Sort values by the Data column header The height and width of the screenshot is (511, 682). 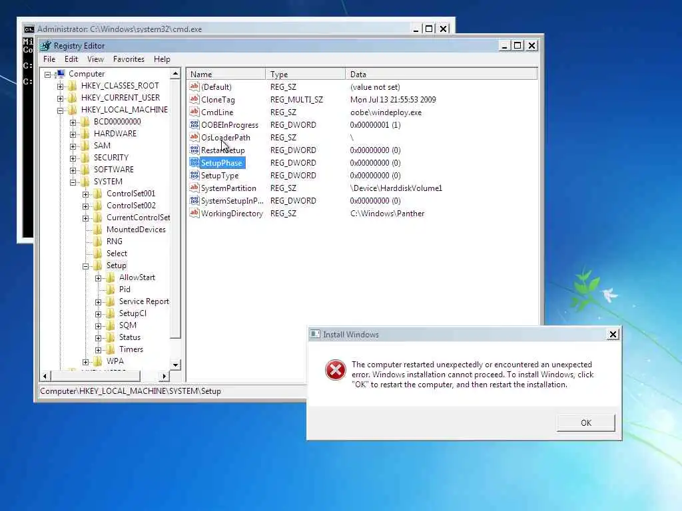tap(442, 75)
